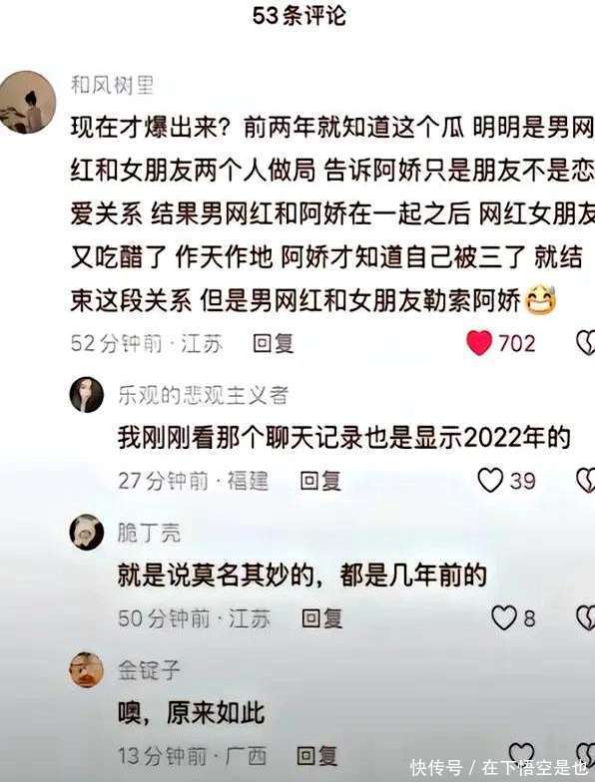Dislike 和风树里's comment broken heart
Viewport: 595px width, 782px height.
(x=586, y=343)
